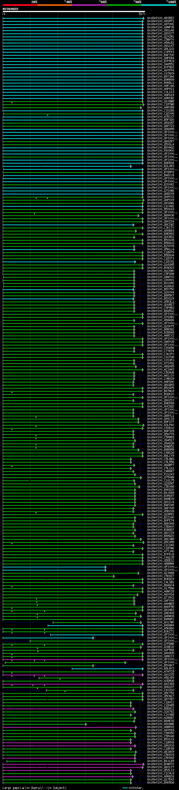This screenshot has height=790, width=179.
Task: Open hit UniRef100_A9SPF1
Action: pyautogui.click(x=161, y=21)
